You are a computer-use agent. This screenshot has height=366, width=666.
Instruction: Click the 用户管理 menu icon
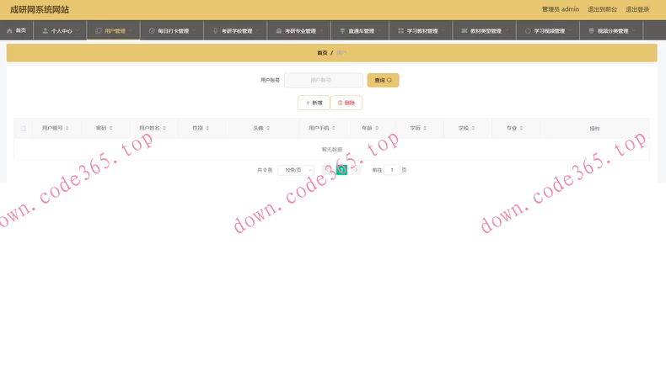coord(99,30)
